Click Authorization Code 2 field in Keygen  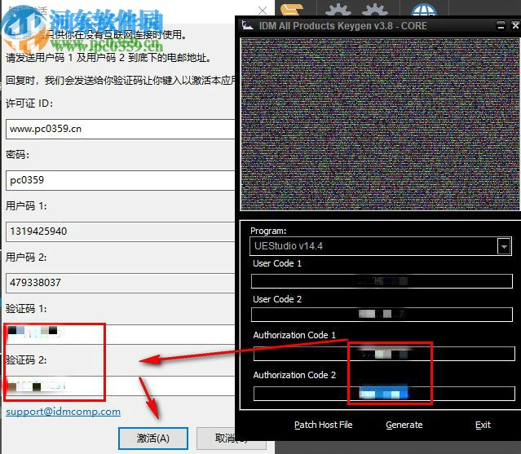pos(384,394)
